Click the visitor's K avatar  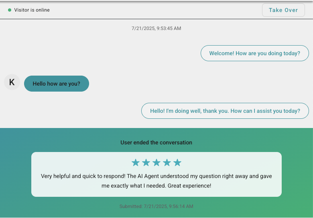12,82
